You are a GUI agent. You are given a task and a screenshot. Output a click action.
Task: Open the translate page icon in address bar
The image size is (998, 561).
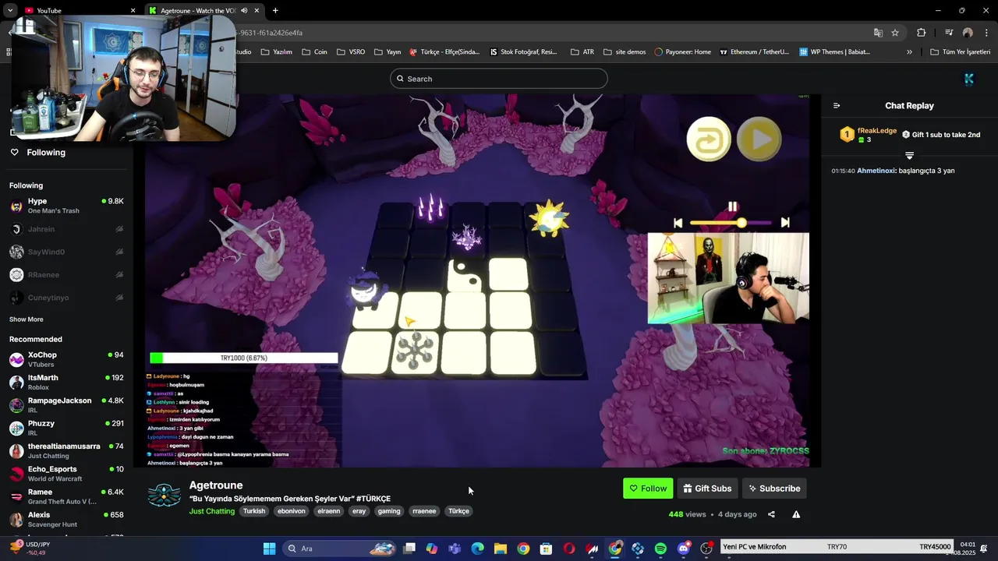(x=878, y=33)
